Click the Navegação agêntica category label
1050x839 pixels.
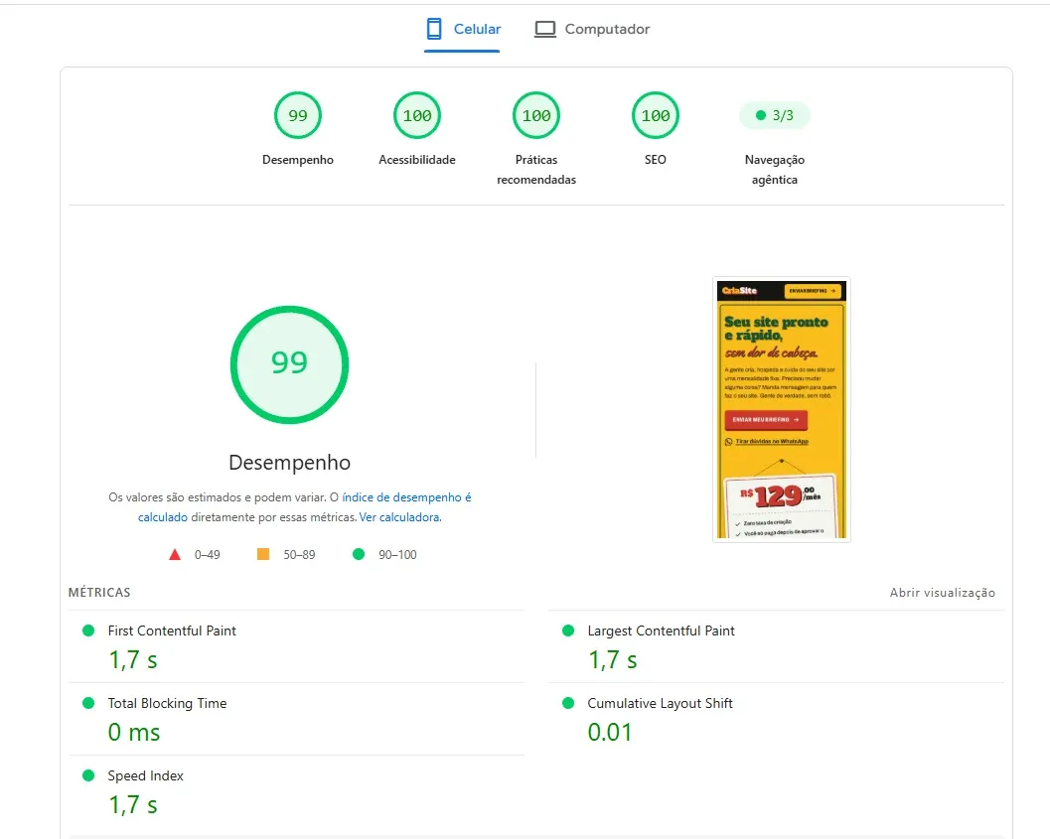pos(775,169)
